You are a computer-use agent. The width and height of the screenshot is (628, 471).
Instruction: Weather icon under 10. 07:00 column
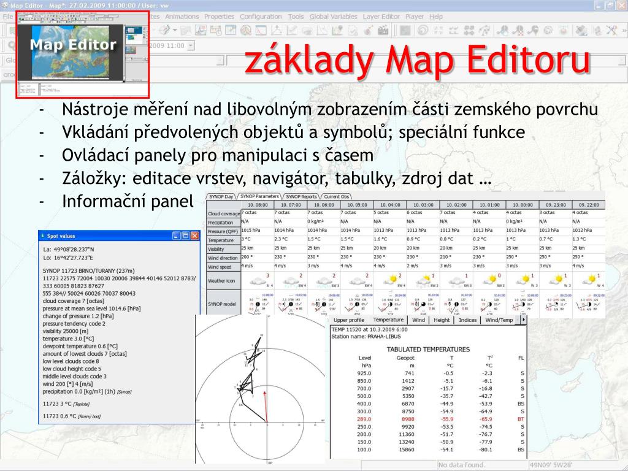click(291, 281)
